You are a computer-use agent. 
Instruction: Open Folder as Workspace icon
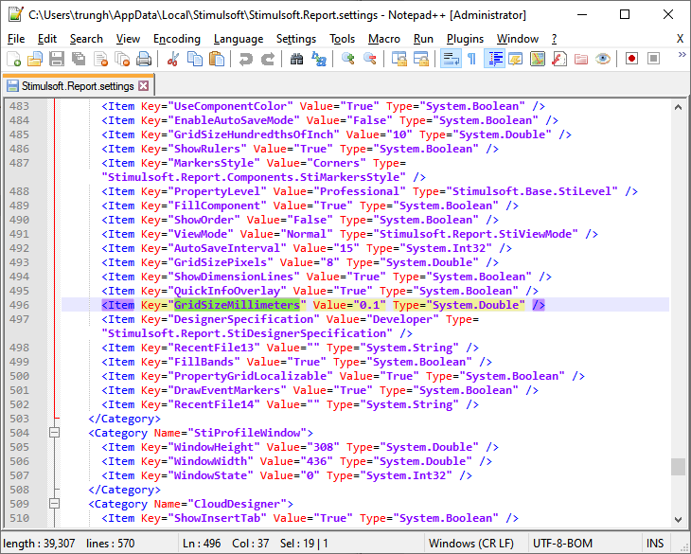click(581, 59)
